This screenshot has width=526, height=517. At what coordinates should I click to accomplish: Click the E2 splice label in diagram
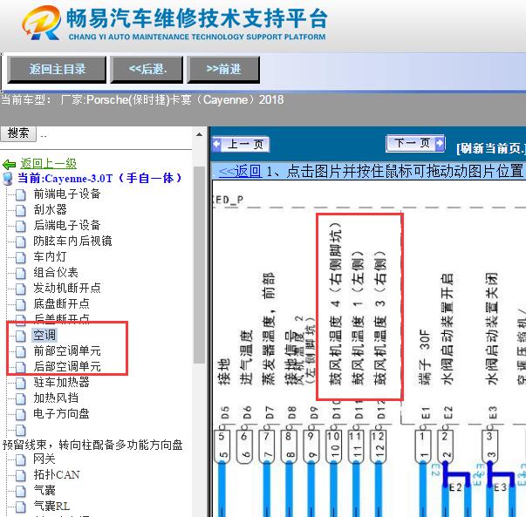[x=455, y=487]
